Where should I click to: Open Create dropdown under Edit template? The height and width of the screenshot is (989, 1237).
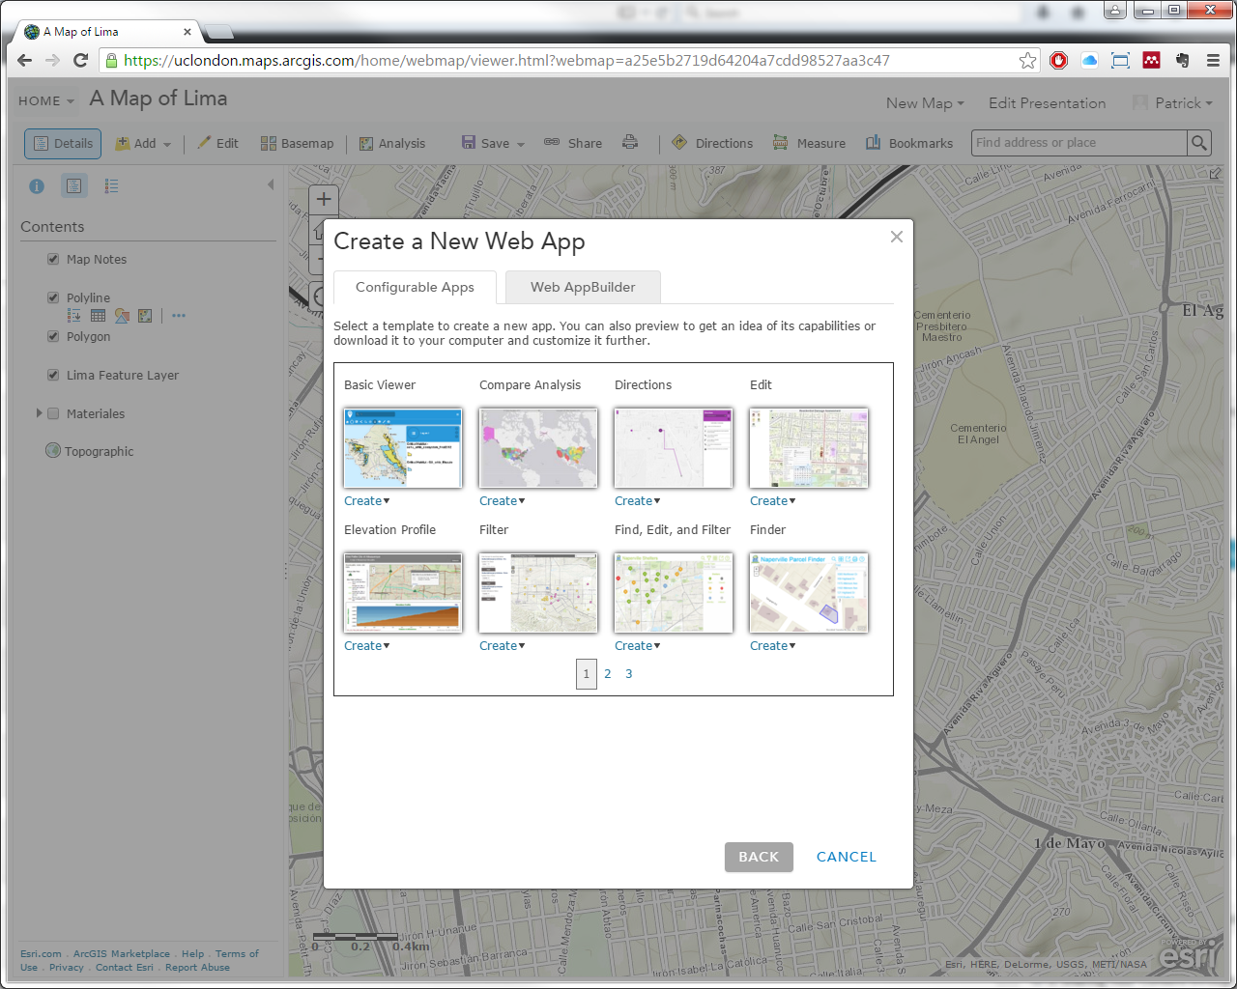[x=773, y=501]
